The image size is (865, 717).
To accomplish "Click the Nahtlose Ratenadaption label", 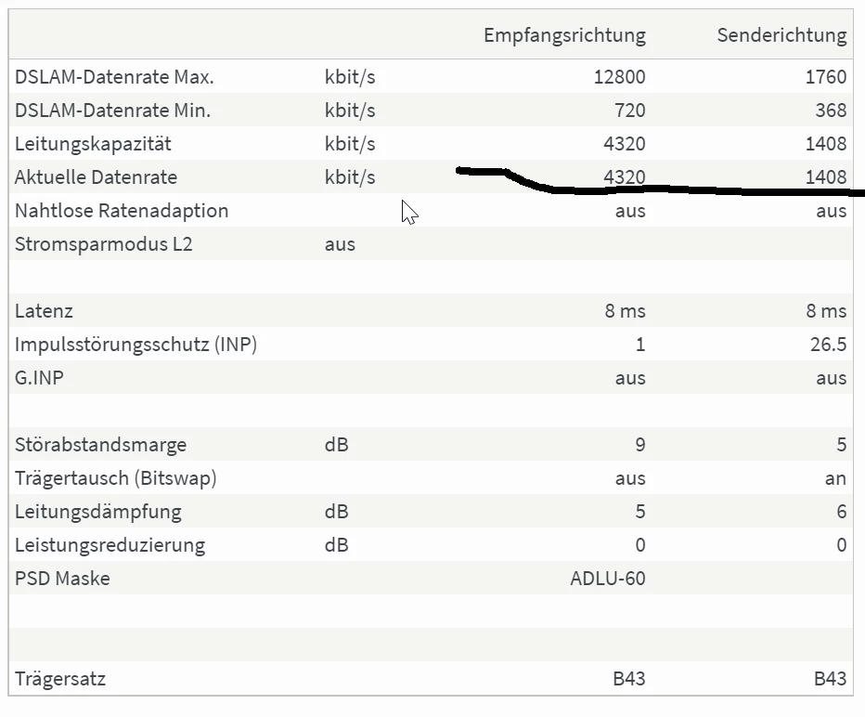I will pos(122,211).
